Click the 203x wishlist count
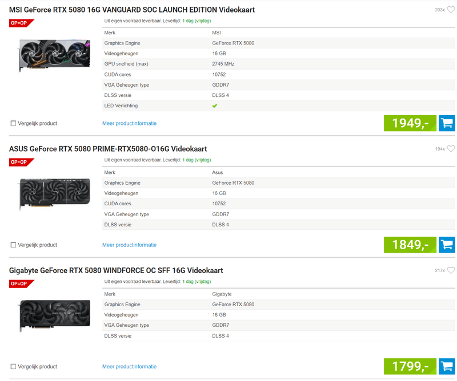Viewport: 457px width, 381px height. click(440, 10)
